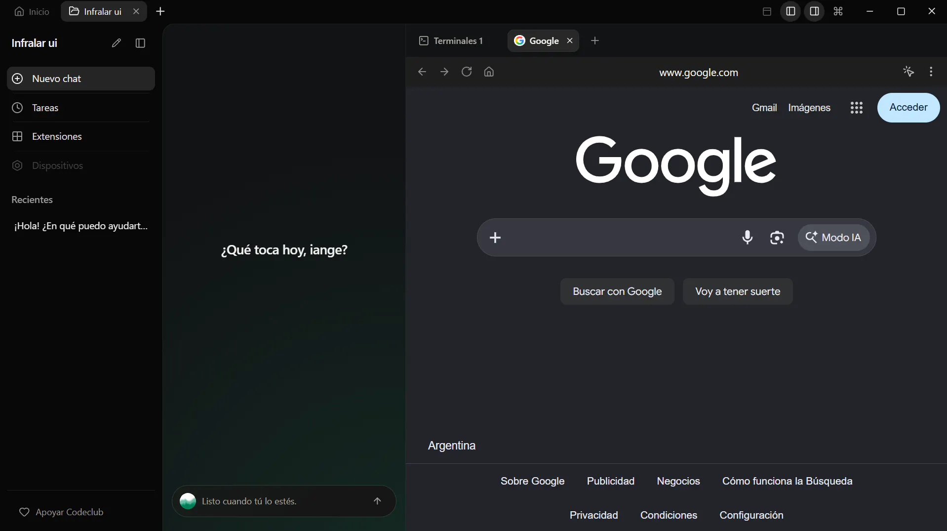Search by image with Google Lens icon
Image resolution: width=947 pixels, height=531 pixels.
[777, 238]
